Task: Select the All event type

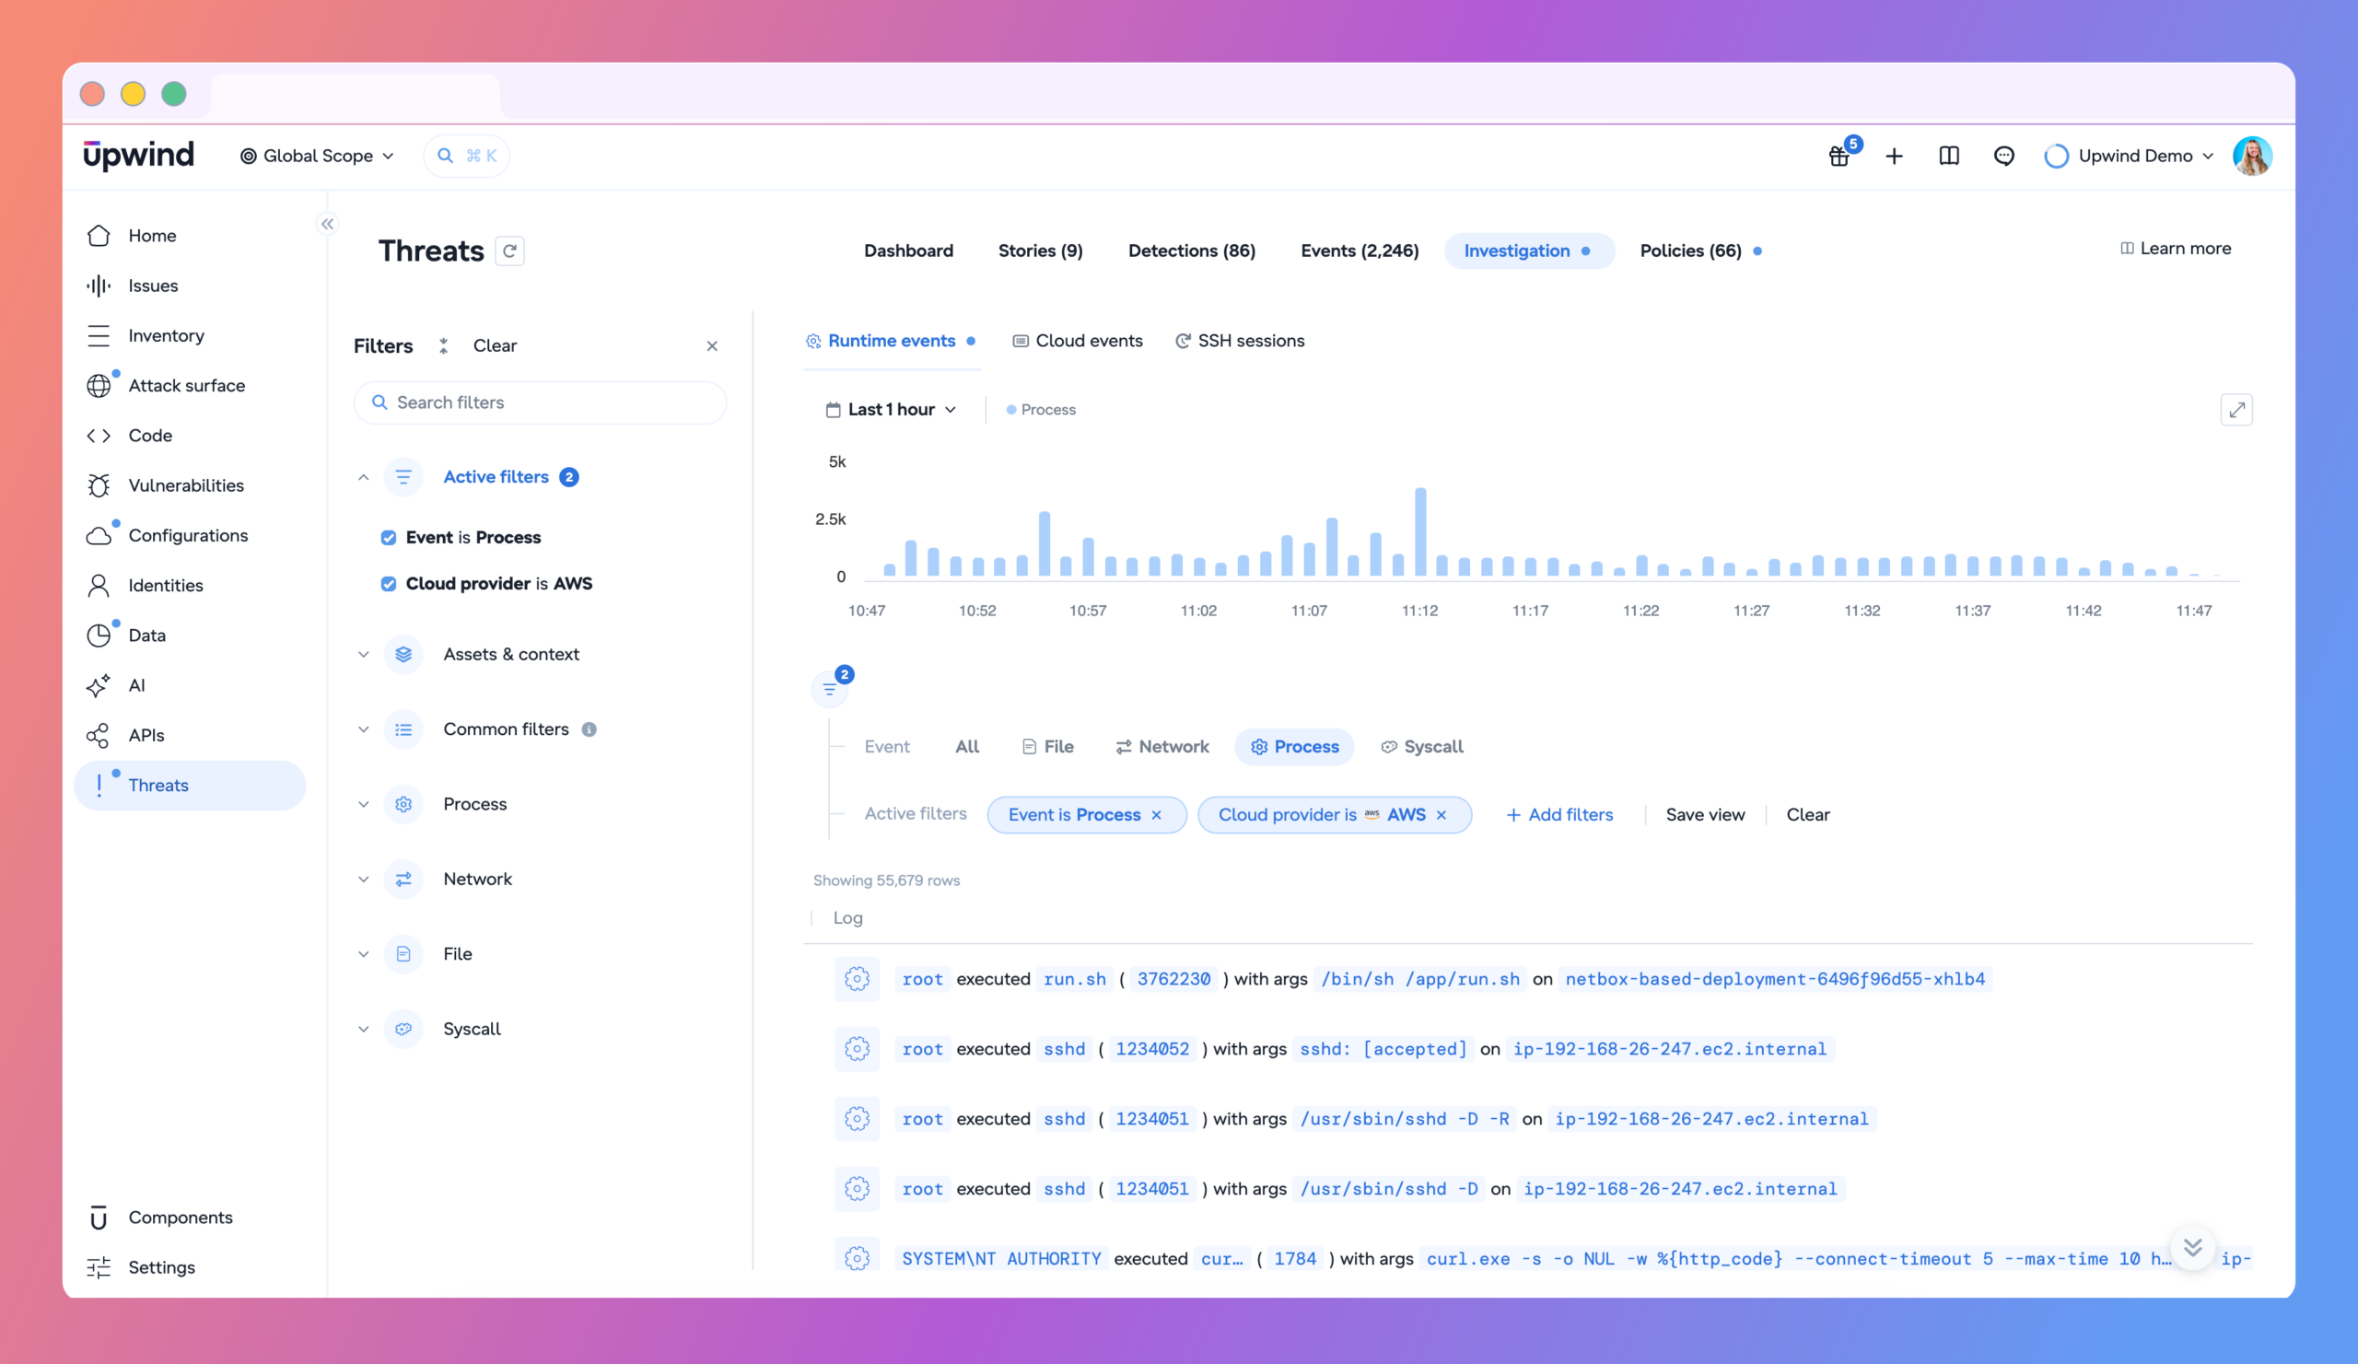Action: pos(966,747)
